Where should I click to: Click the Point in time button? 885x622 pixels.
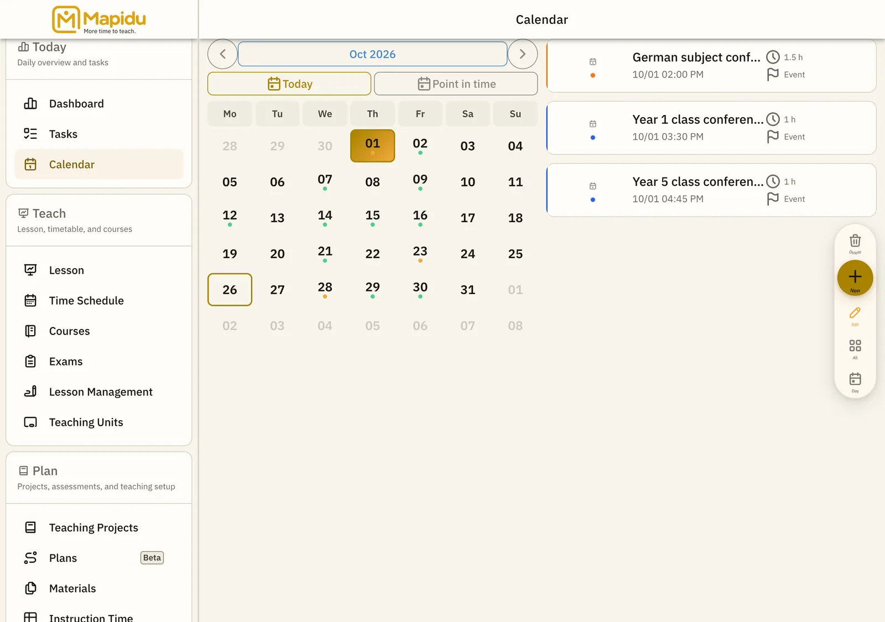pos(456,84)
